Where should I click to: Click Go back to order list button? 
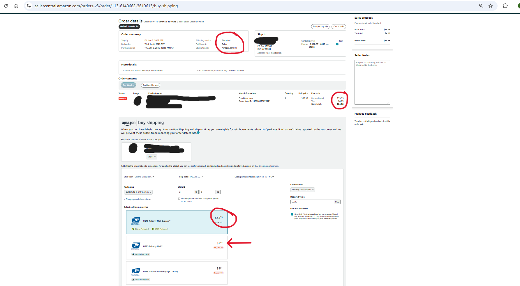[129, 26]
